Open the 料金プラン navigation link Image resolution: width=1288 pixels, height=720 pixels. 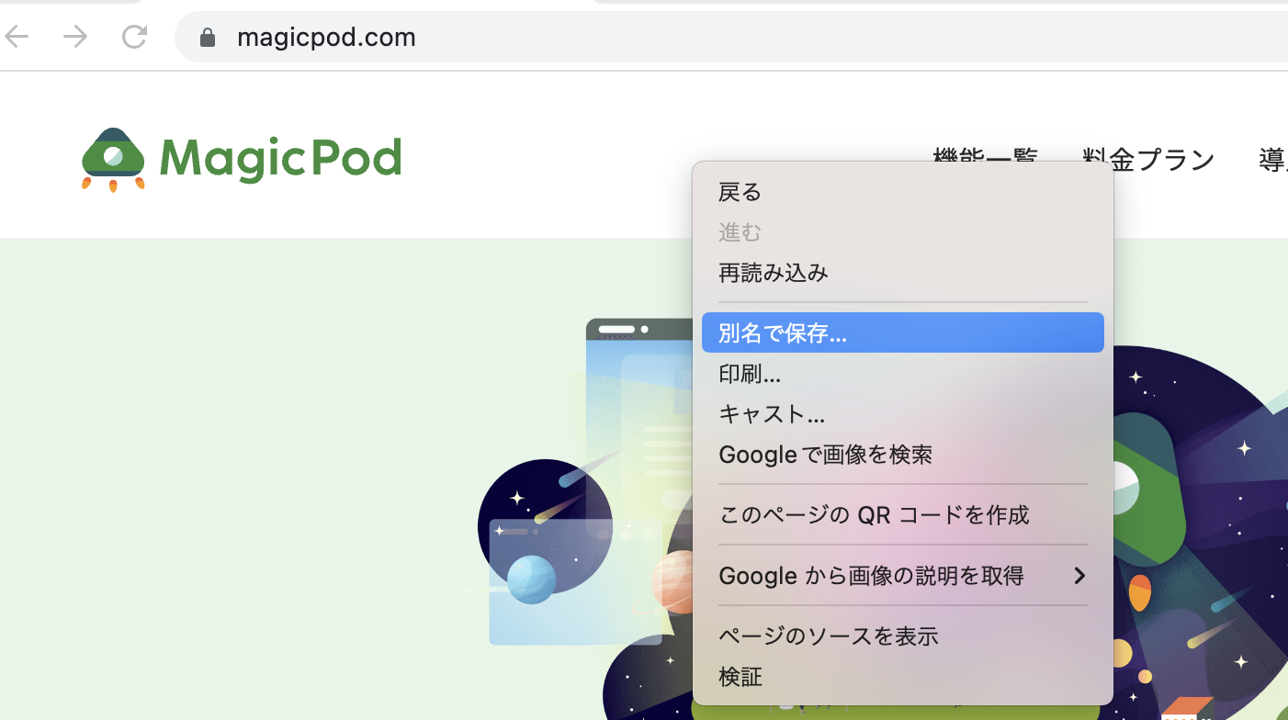tap(1147, 159)
